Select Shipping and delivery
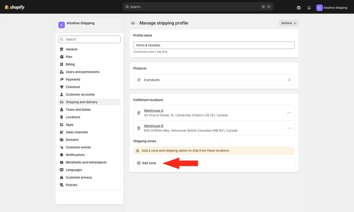Screen dimensions: 354x212 click(89, 102)
